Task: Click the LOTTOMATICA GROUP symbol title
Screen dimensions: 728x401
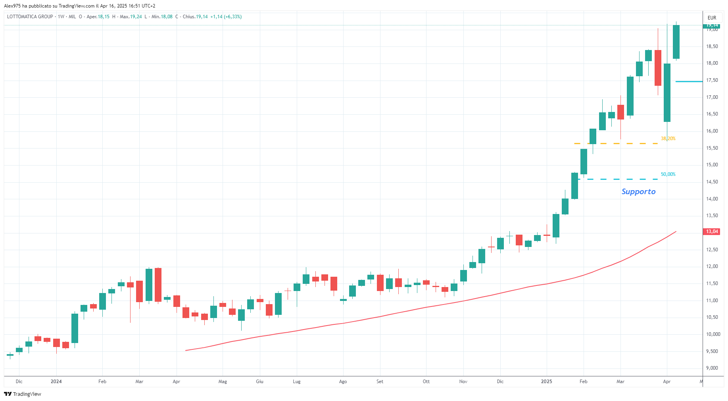Action: 30,17
